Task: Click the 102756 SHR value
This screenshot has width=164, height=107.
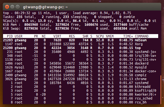Action: pos(83,79)
